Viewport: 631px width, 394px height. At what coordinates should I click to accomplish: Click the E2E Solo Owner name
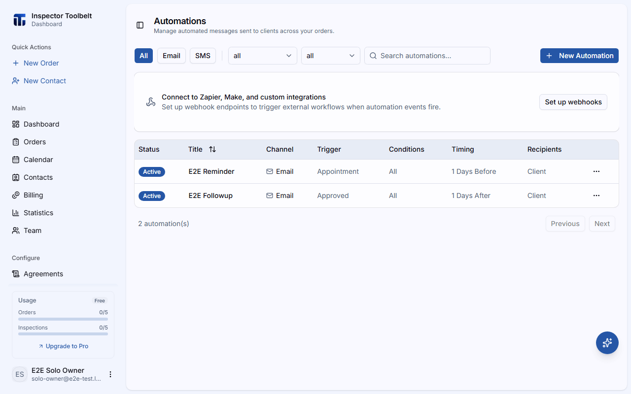coord(58,370)
